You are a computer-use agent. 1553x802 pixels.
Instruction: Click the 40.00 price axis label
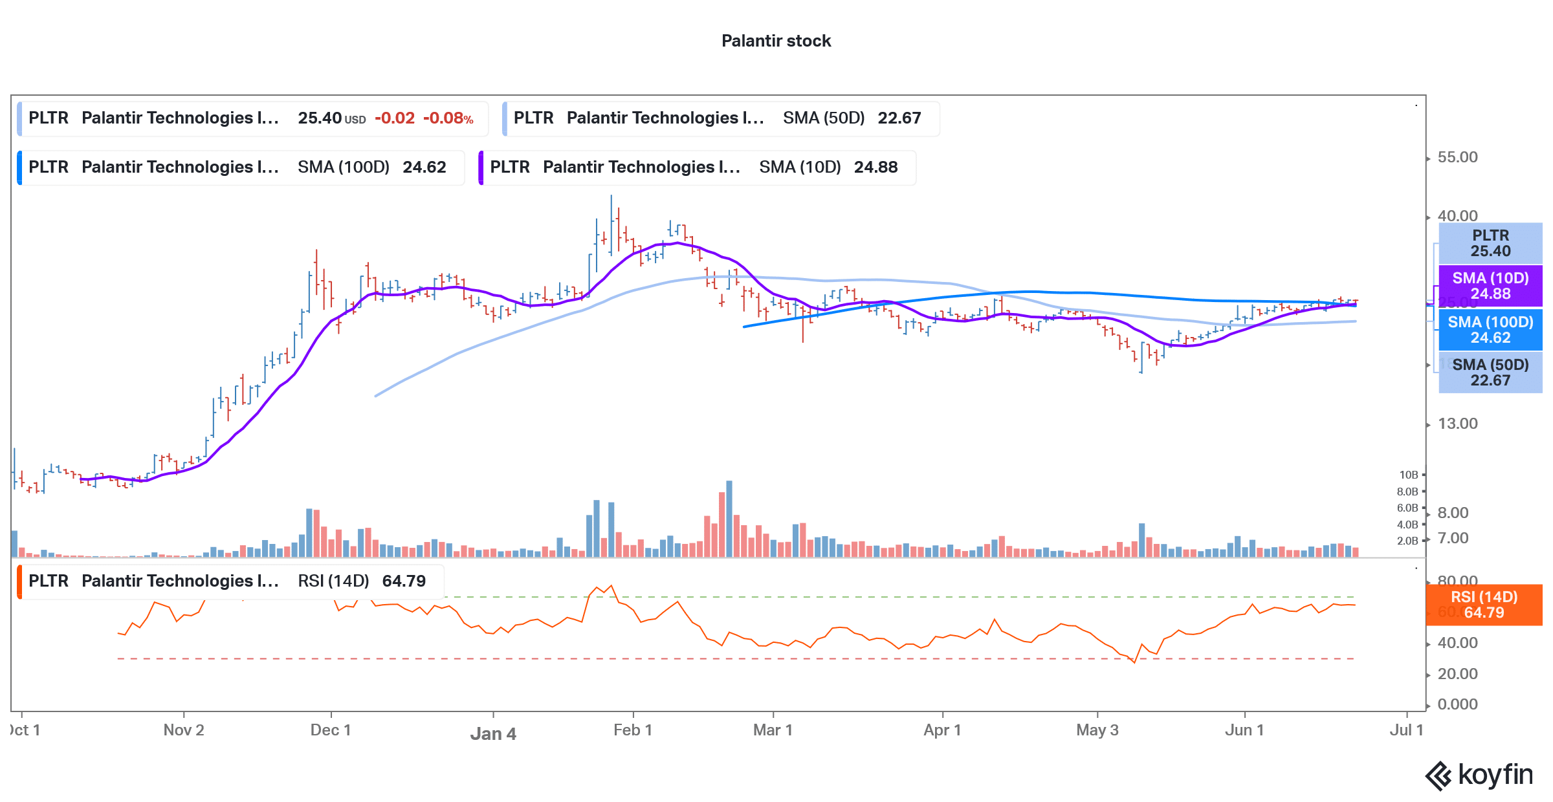pyautogui.click(x=1457, y=216)
